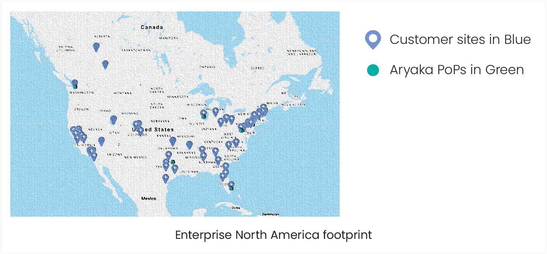Screen dimensions: 547x254
Task: Click the 'Customer sites in Blue' legend text
Action: tap(460, 39)
